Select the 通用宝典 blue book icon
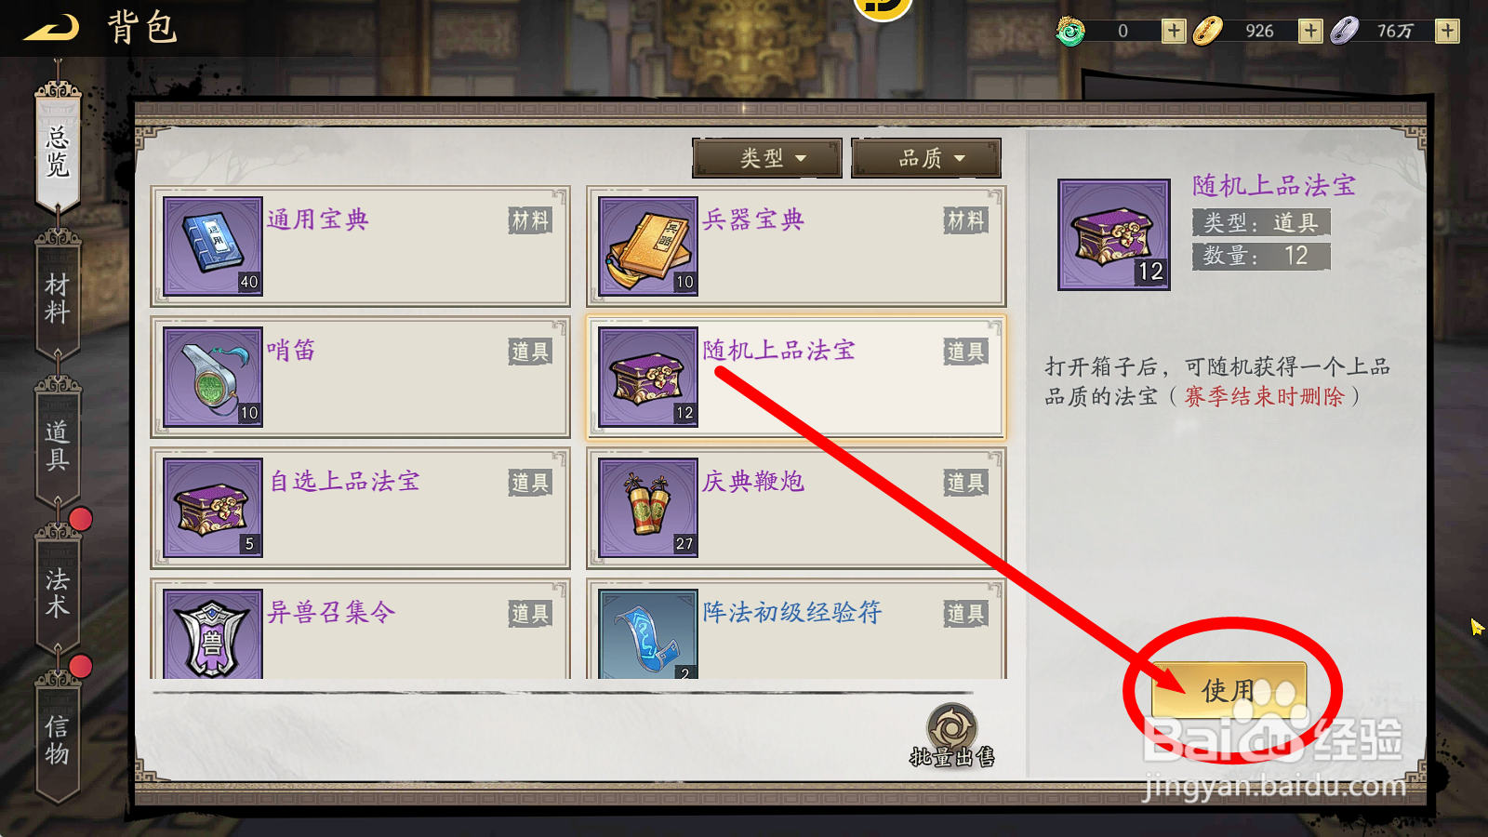This screenshot has width=1488, height=837. (x=213, y=246)
